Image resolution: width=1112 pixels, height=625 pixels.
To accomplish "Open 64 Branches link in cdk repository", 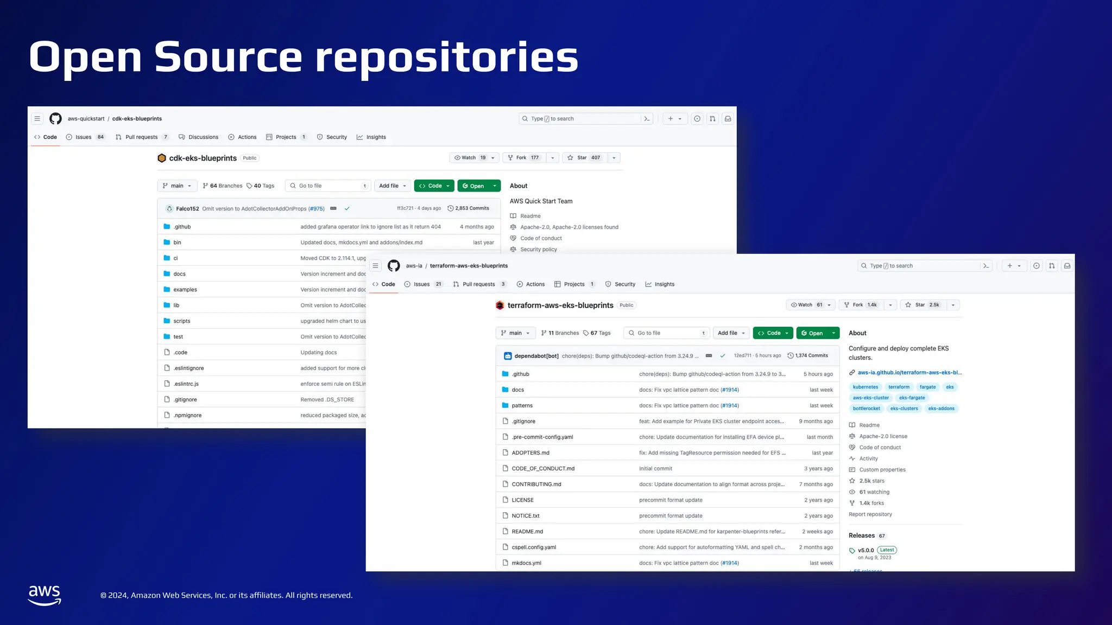I will 223,186.
